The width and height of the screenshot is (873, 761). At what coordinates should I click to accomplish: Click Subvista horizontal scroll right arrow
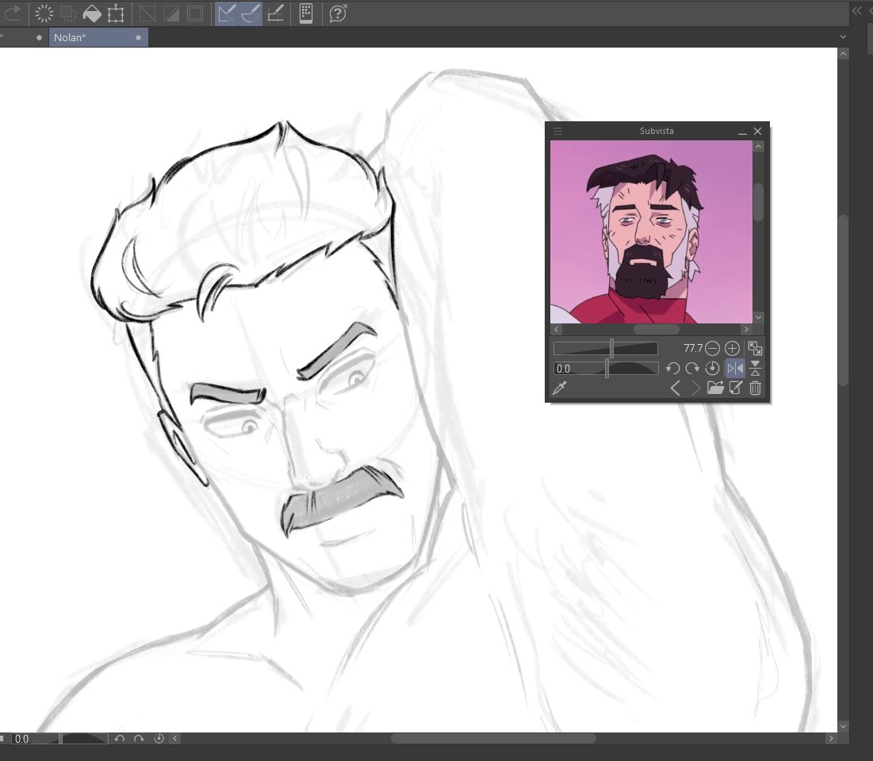pyautogui.click(x=747, y=330)
